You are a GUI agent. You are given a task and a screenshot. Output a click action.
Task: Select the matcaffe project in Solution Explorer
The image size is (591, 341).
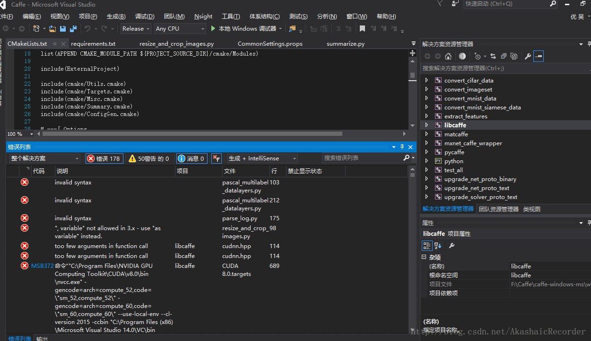[x=456, y=134]
